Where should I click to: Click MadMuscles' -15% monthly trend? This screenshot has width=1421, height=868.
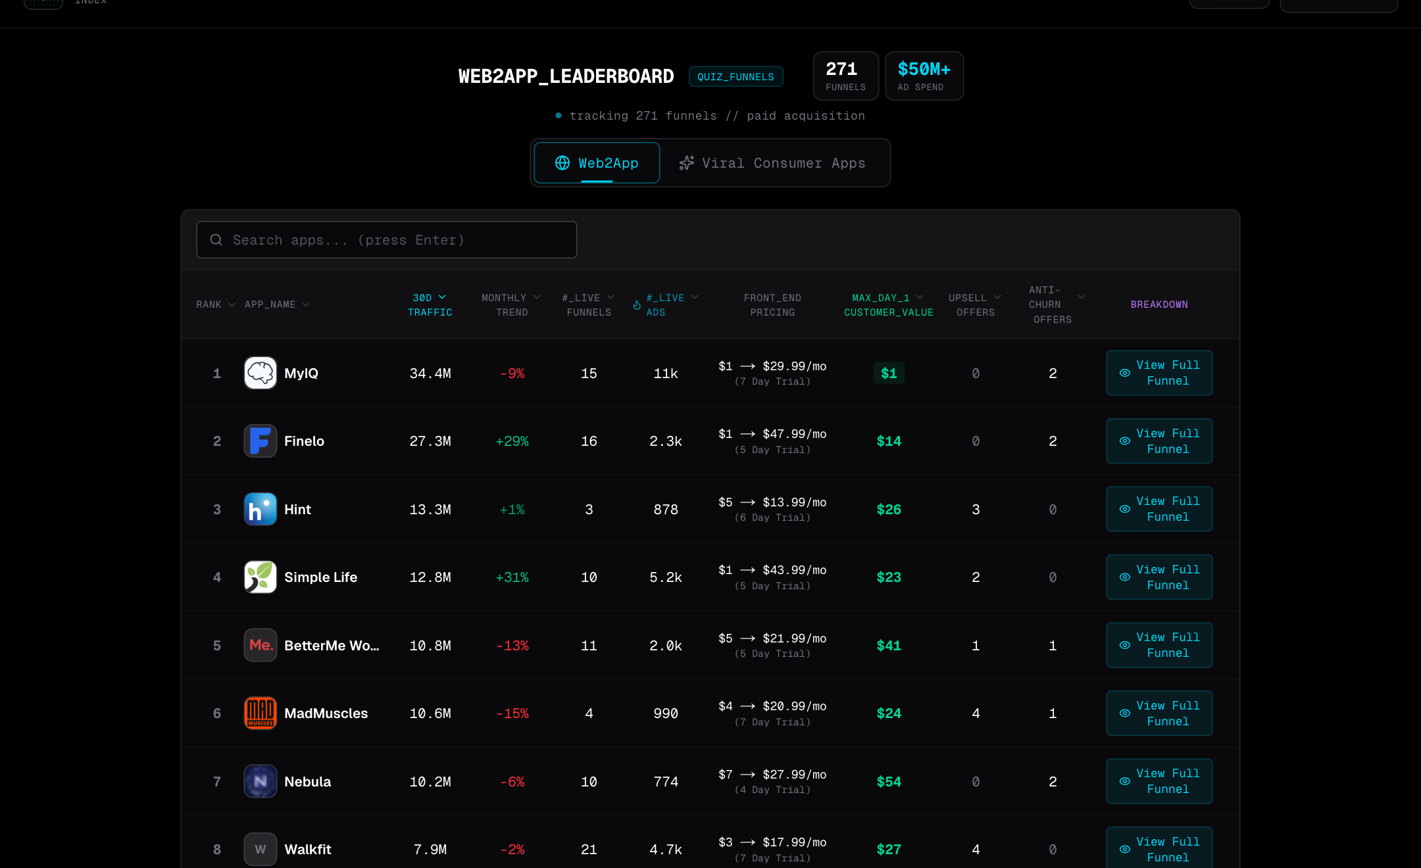pyautogui.click(x=512, y=713)
